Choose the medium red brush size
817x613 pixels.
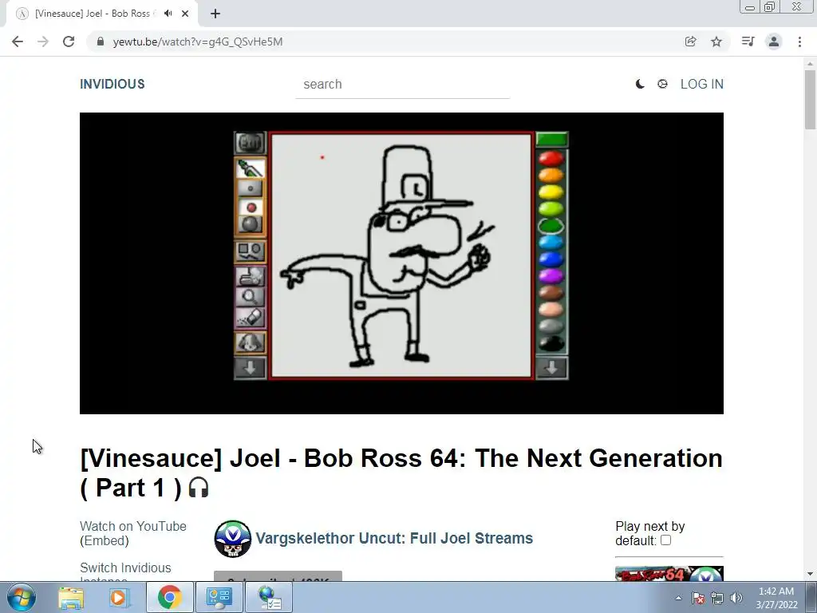coord(251,208)
